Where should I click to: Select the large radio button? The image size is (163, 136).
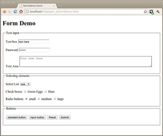(x=55, y=99)
